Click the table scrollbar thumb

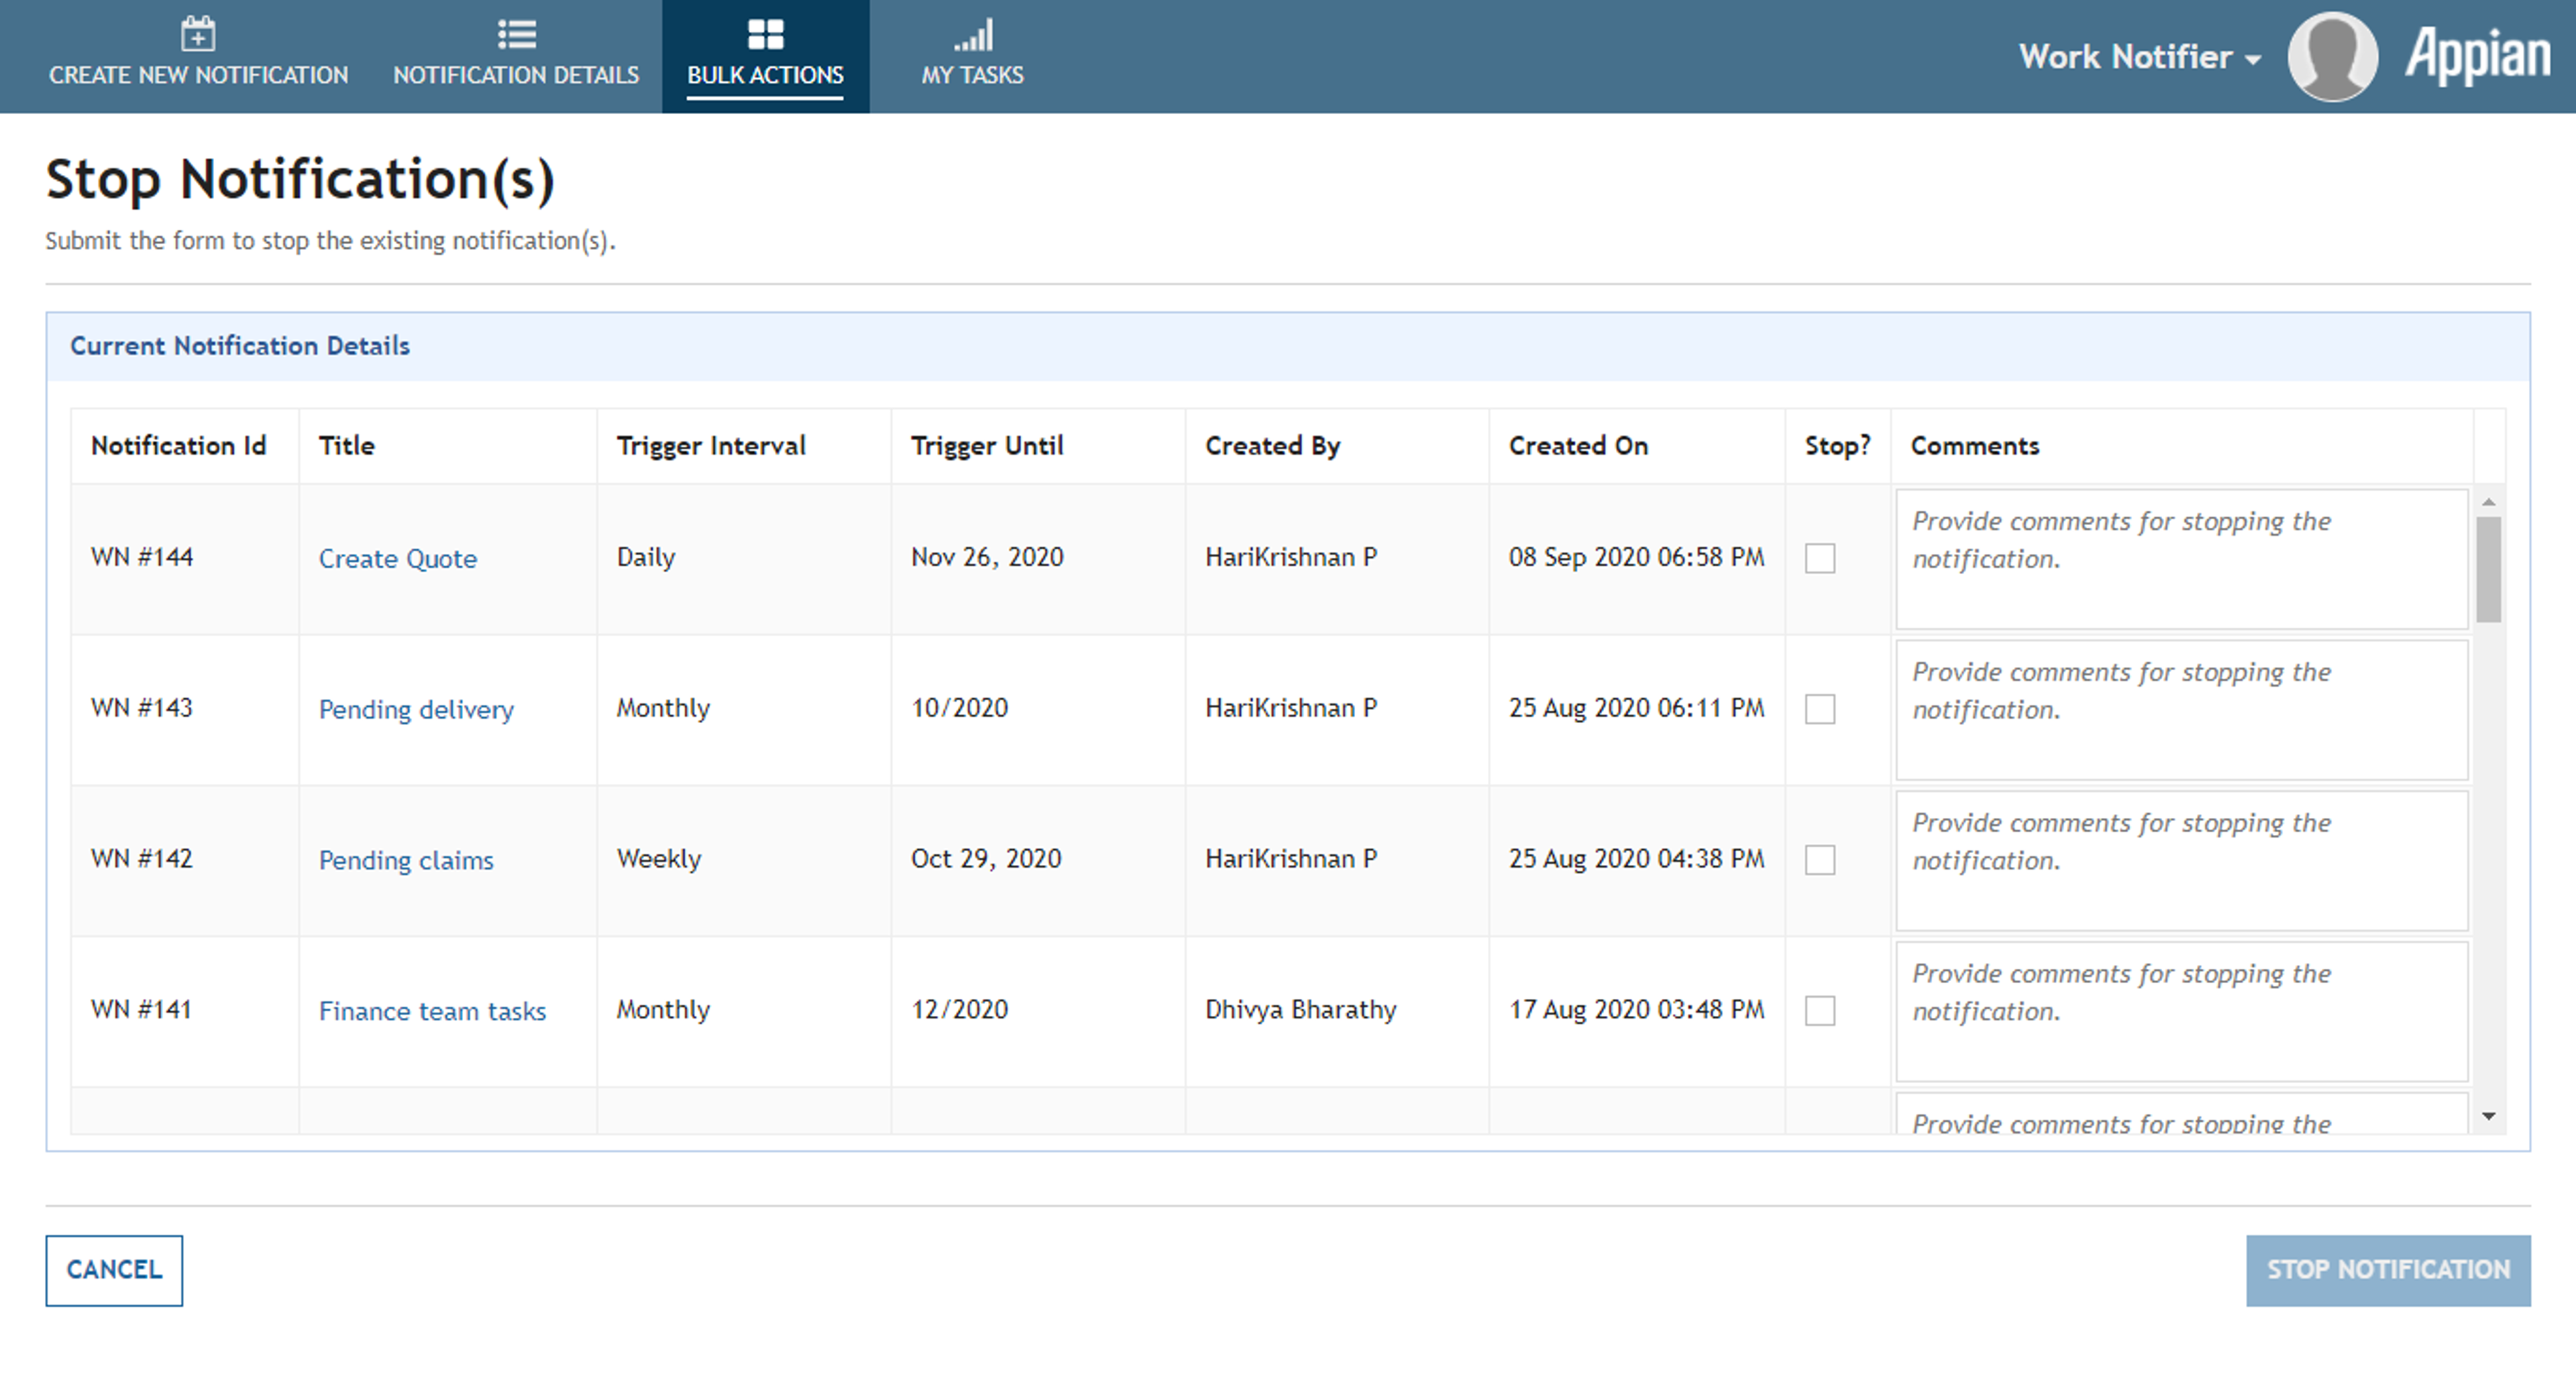click(x=2488, y=569)
